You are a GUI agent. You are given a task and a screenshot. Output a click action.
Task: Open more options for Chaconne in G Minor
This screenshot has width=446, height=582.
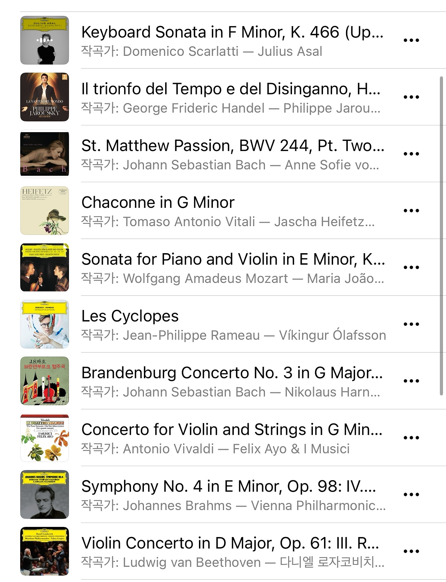(x=411, y=211)
